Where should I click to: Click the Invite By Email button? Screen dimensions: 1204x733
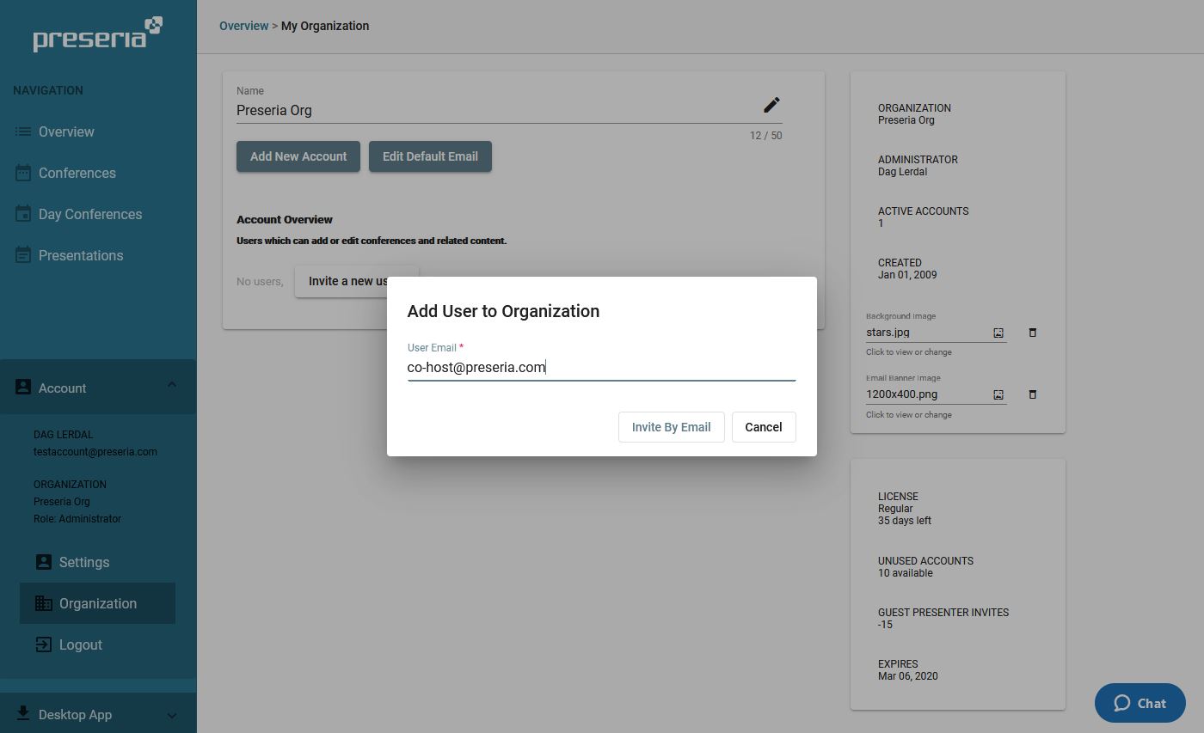671,427
